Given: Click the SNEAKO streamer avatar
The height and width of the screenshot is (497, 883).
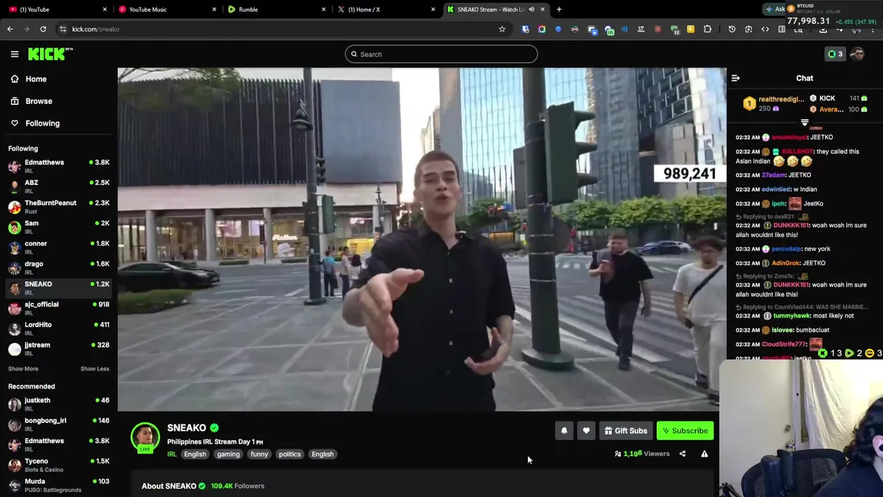Looking at the screenshot, I should coord(145,437).
